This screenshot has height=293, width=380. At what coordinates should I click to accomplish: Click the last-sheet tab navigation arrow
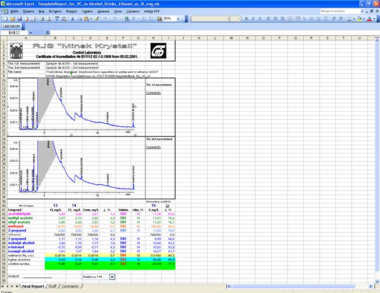point(17,286)
